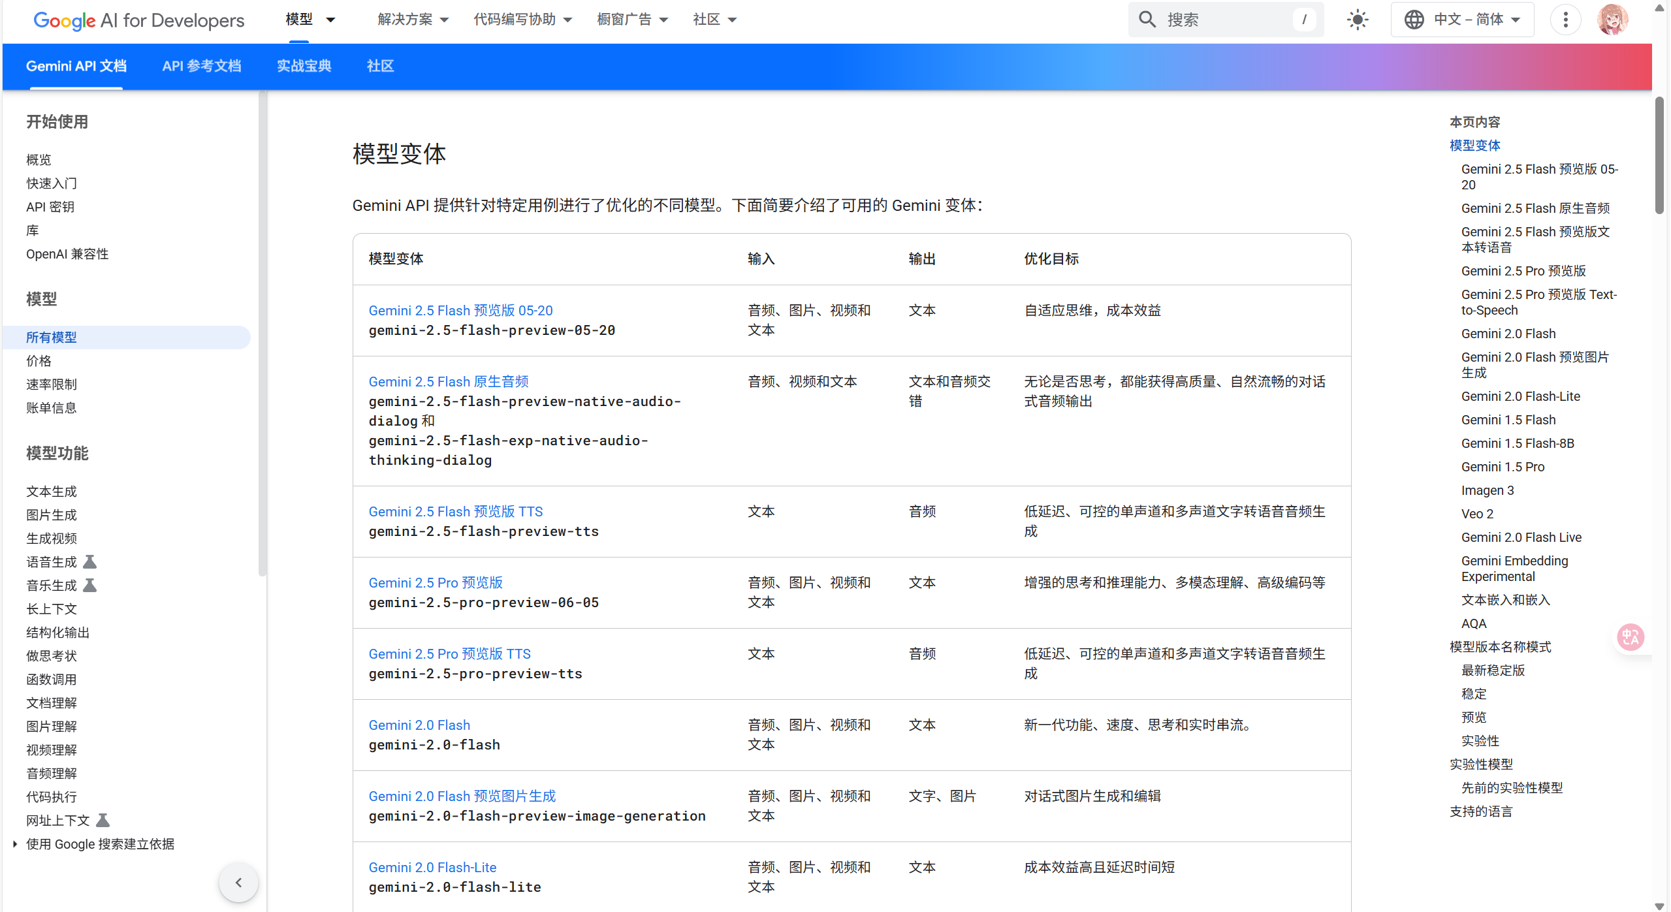Image resolution: width=1671 pixels, height=912 pixels.
Task: Click the experiment flask icon beside 网址上文
Action: point(103,820)
